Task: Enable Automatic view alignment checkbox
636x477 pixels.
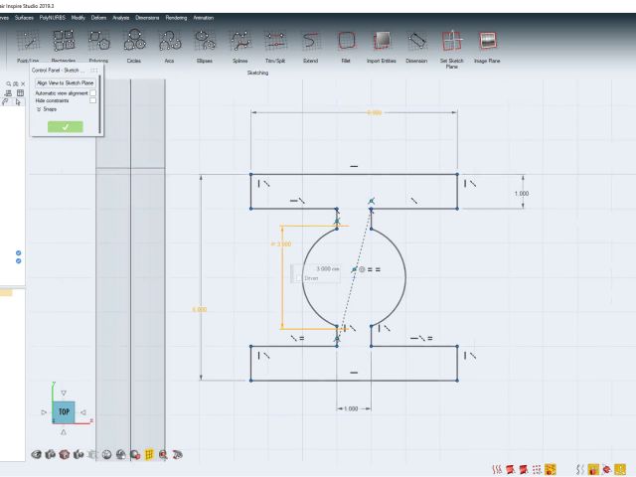Action: click(93, 93)
